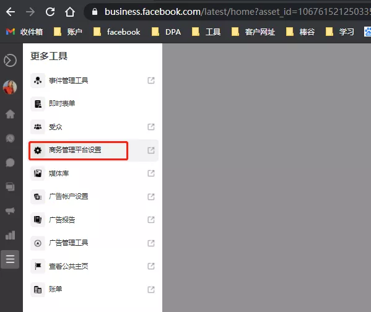Open the chat bubble inbox icon

(10, 163)
